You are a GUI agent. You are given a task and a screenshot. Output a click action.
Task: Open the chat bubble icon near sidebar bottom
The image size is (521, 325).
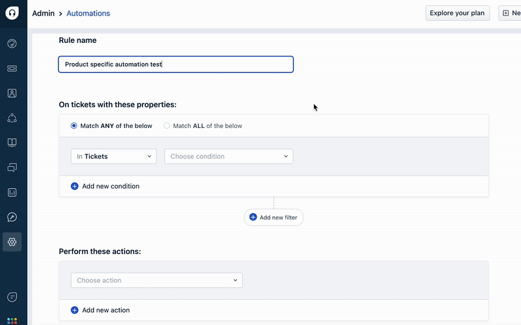tap(12, 297)
